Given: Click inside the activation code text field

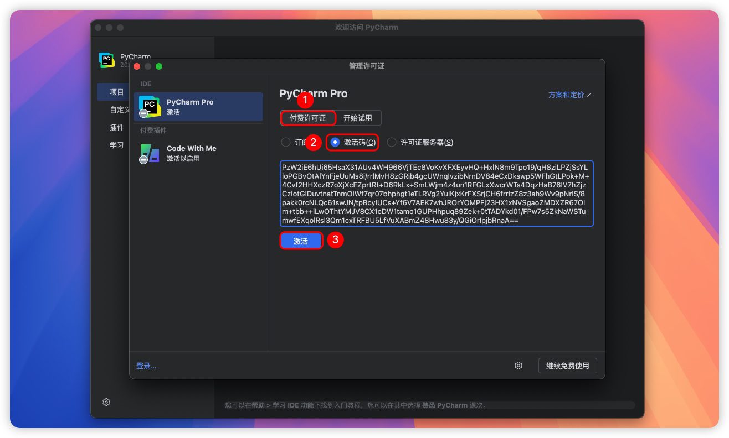Looking at the screenshot, I should 437,194.
